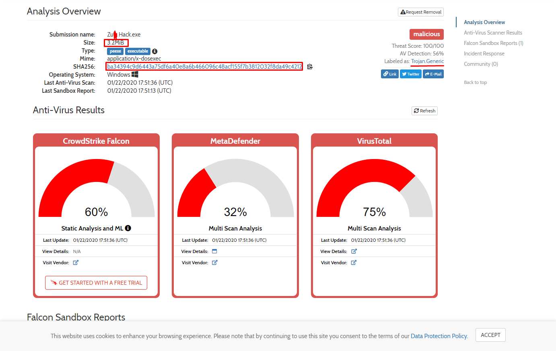
Task: Click the CrowdStrike Falcon 60% gauge
Action: [x=97, y=188]
